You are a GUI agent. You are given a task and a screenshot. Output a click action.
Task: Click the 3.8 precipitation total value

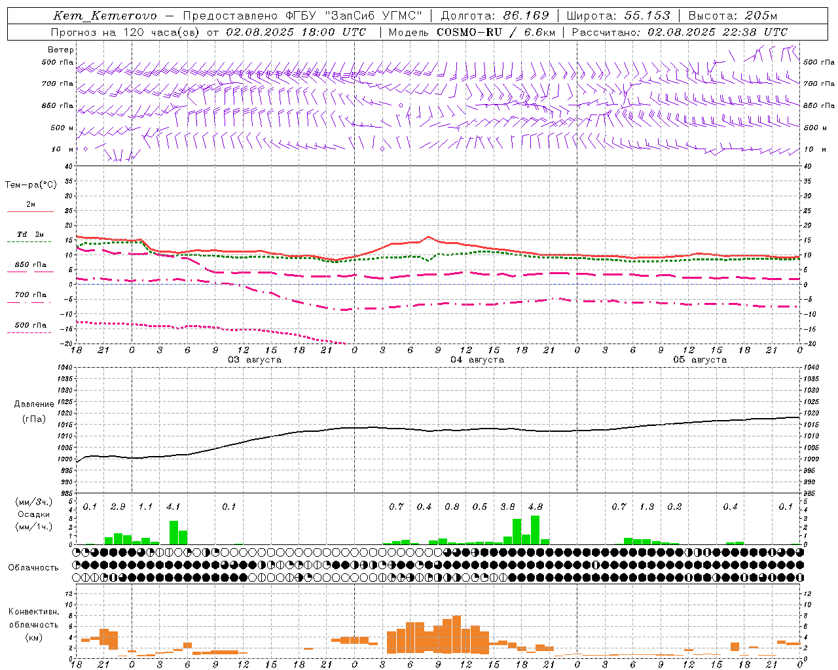pyautogui.click(x=507, y=507)
